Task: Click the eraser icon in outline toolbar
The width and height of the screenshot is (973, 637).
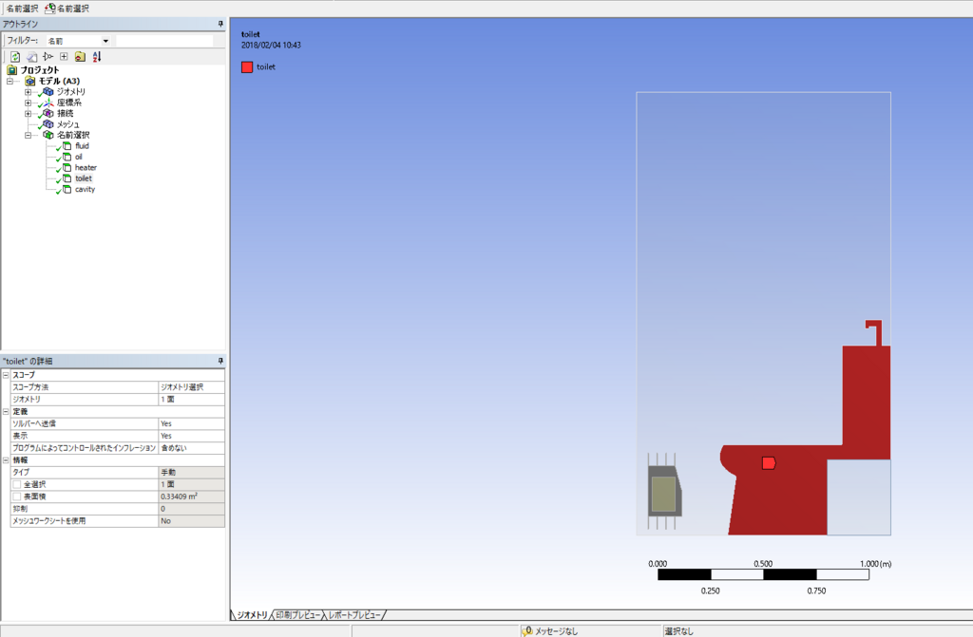Action: (x=31, y=56)
